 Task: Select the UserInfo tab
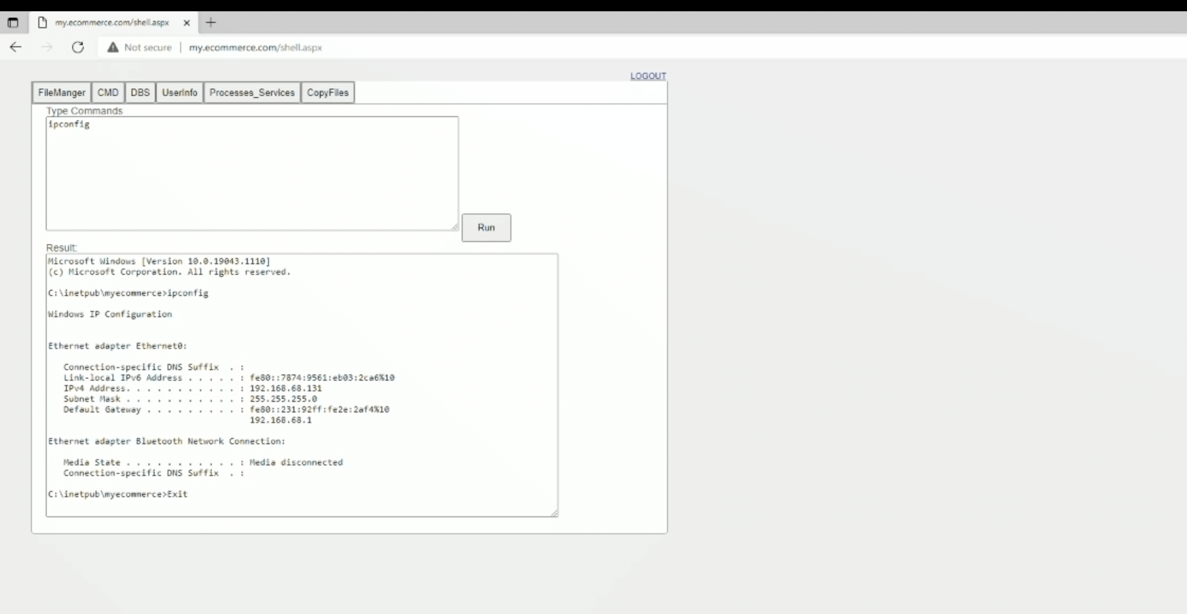[x=179, y=93]
